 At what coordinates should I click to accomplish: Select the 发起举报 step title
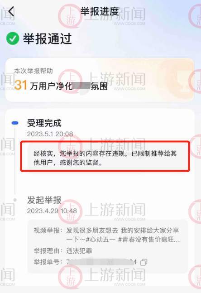pyautogui.click(x=44, y=200)
